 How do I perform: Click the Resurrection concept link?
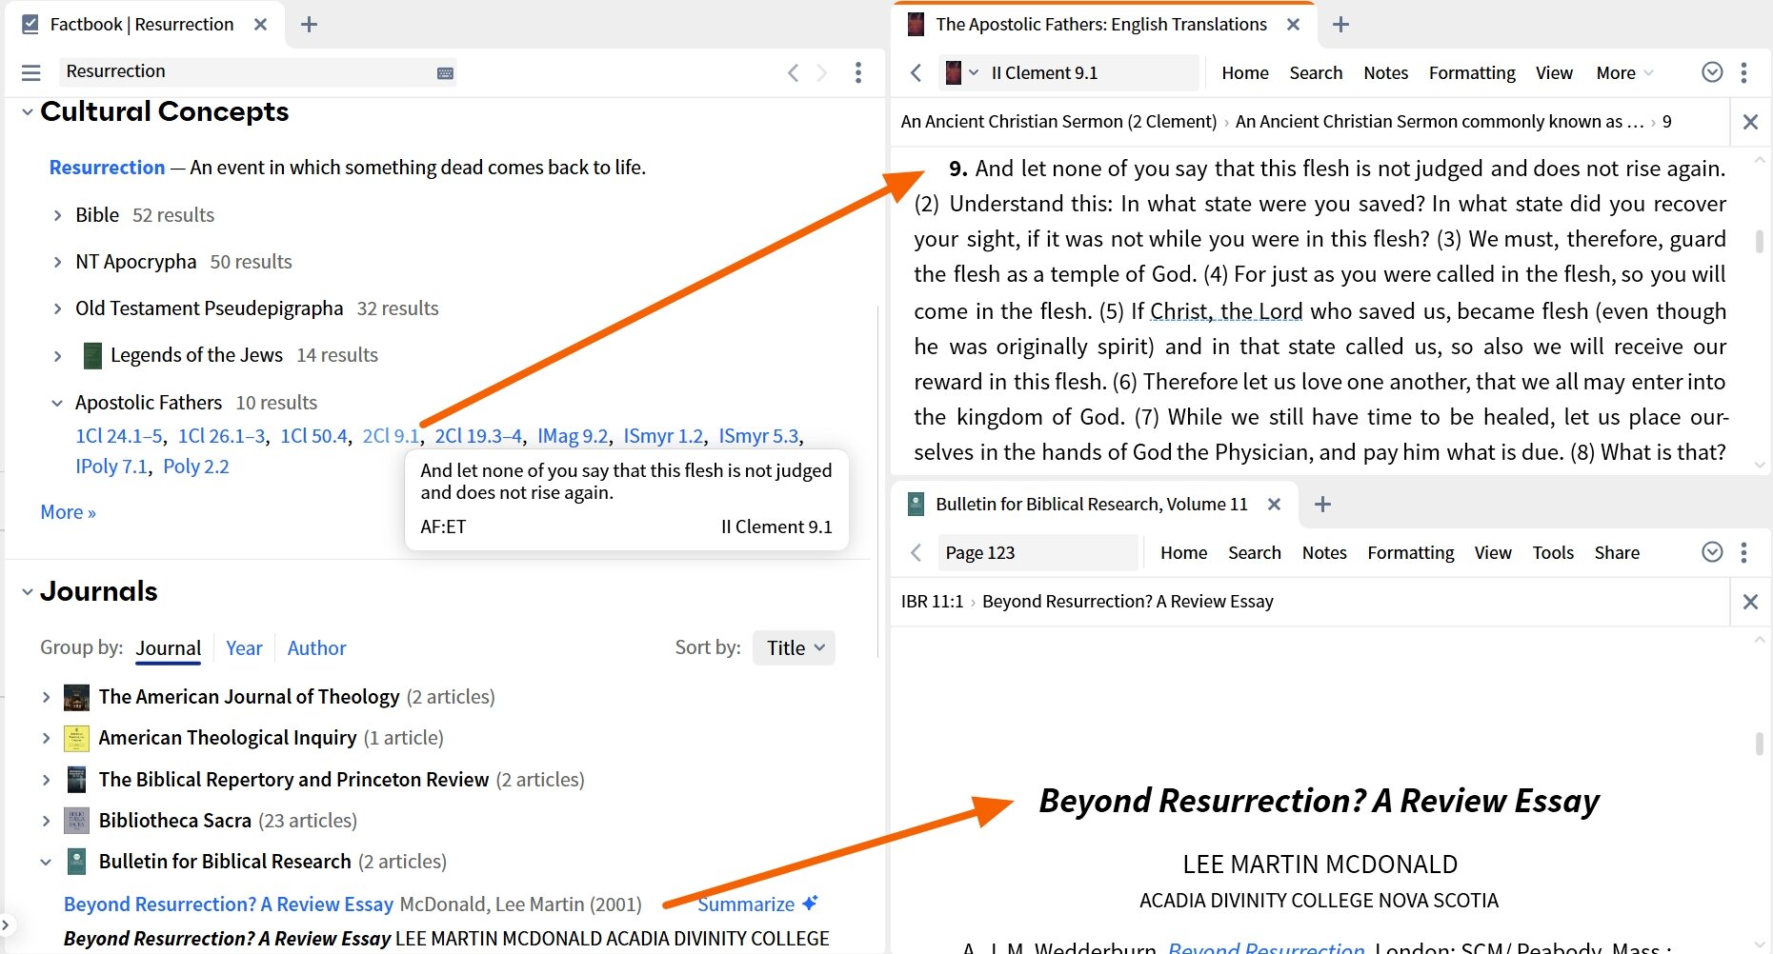tap(107, 168)
